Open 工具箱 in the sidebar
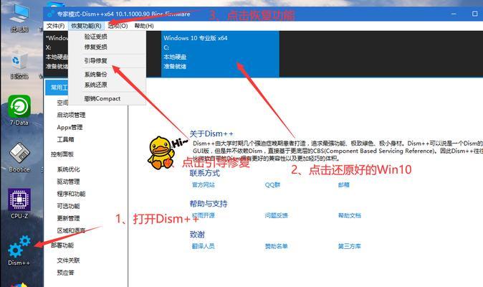Viewport: 483px width, 287px height. [x=65, y=139]
